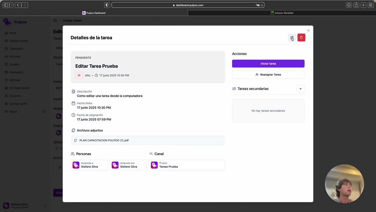
Task: Start the task with Iniciar tarea
Action: point(268,64)
